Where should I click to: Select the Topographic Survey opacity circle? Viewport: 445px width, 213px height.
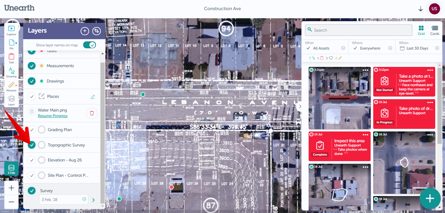click(42, 145)
